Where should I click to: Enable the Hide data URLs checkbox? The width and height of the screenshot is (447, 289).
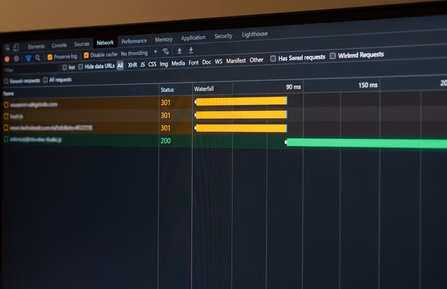pos(81,67)
